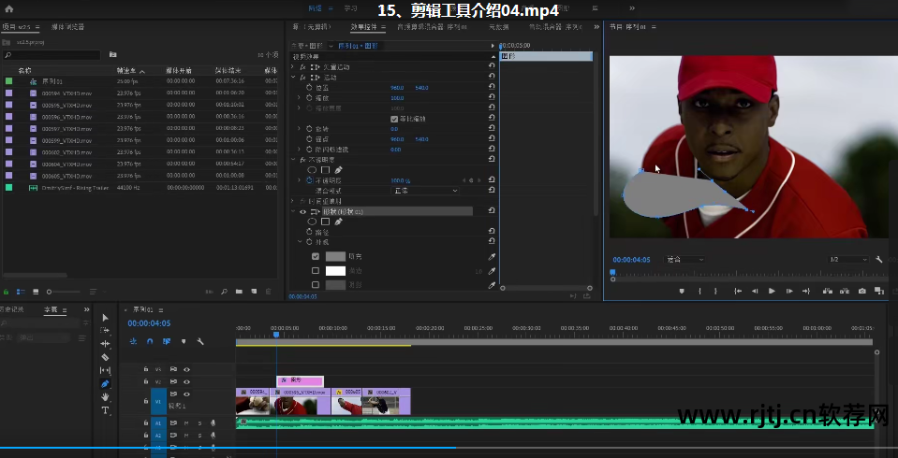Switch to the Effect Controls tab
The width and height of the screenshot is (898, 458).
366,27
